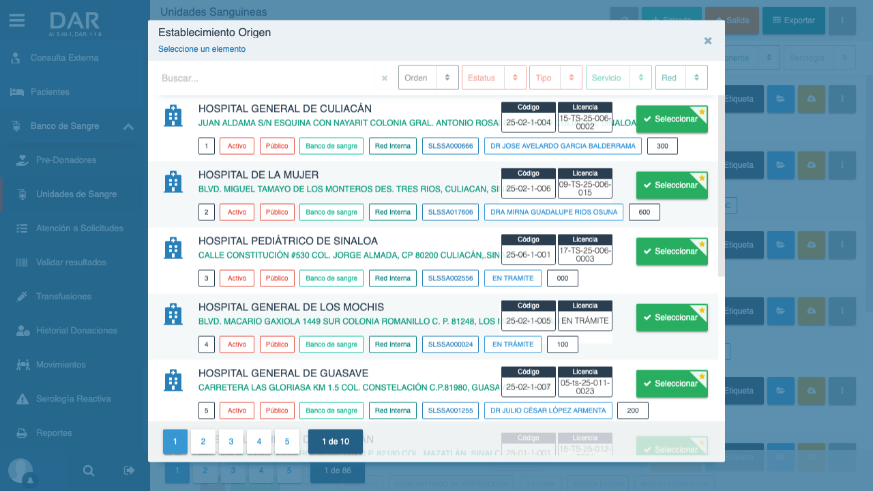Click the Movimientos people icon
Image resolution: width=873 pixels, height=491 pixels.
click(23, 365)
